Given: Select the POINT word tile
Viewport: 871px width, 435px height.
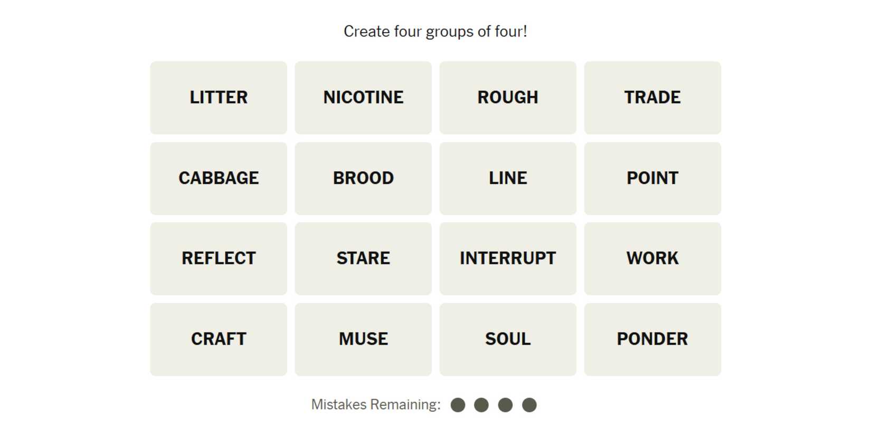Looking at the screenshot, I should point(652,178).
